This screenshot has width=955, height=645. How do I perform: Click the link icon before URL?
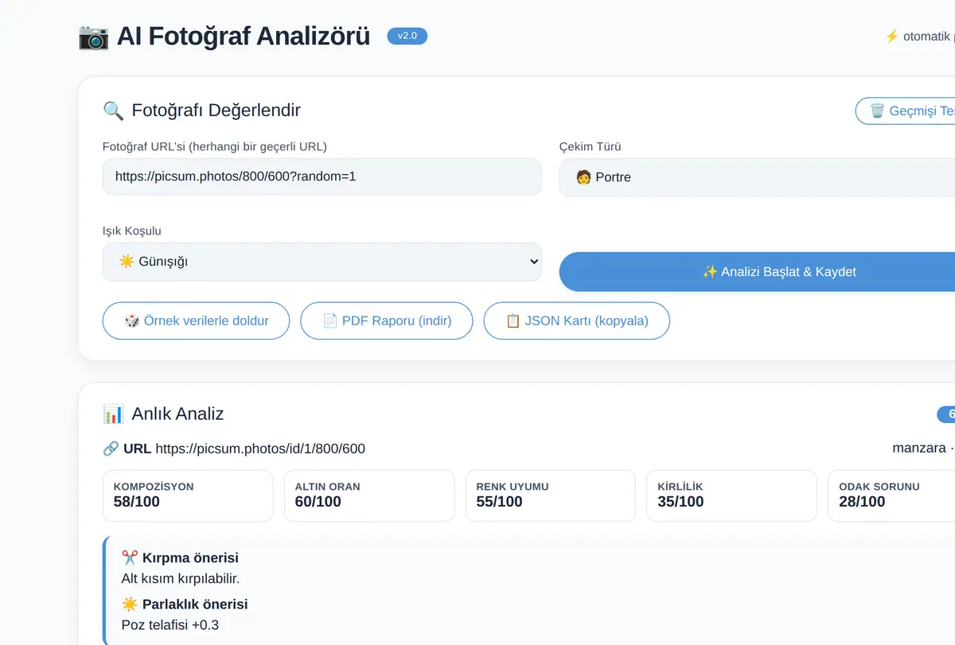[111, 449]
